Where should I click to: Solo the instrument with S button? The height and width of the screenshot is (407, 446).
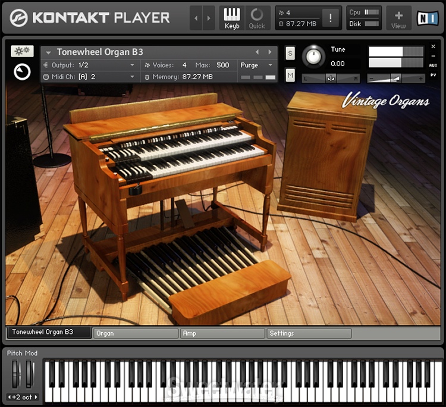(x=290, y=53)
